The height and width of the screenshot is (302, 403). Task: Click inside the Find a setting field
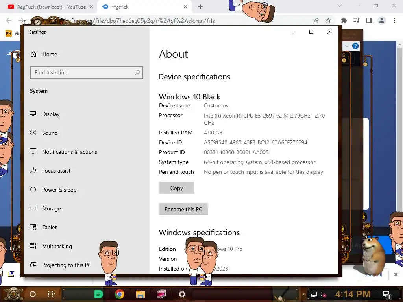click(86, 73)
